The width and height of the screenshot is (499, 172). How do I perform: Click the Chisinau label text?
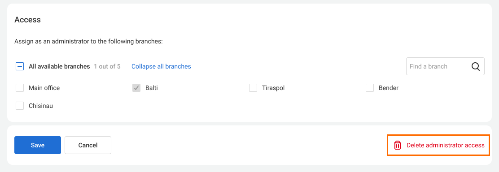pos(41,106)
